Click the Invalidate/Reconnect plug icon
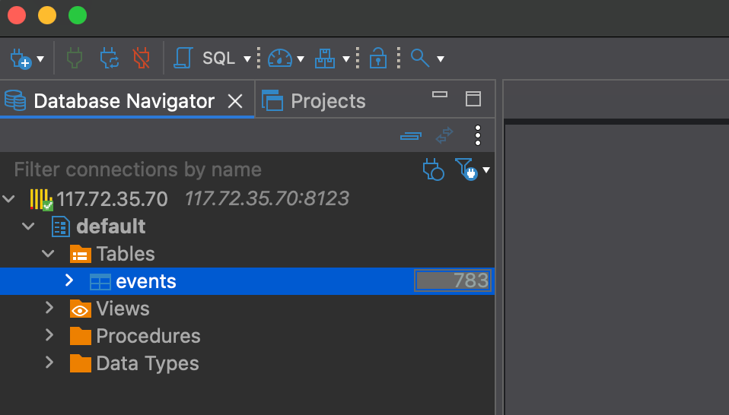Viewport: 729px width, 415px height. pyautogui.click(x=110, y=59)
